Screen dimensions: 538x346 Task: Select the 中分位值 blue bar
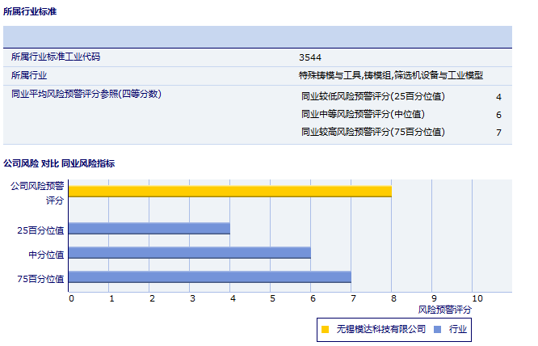click(190, 253)
